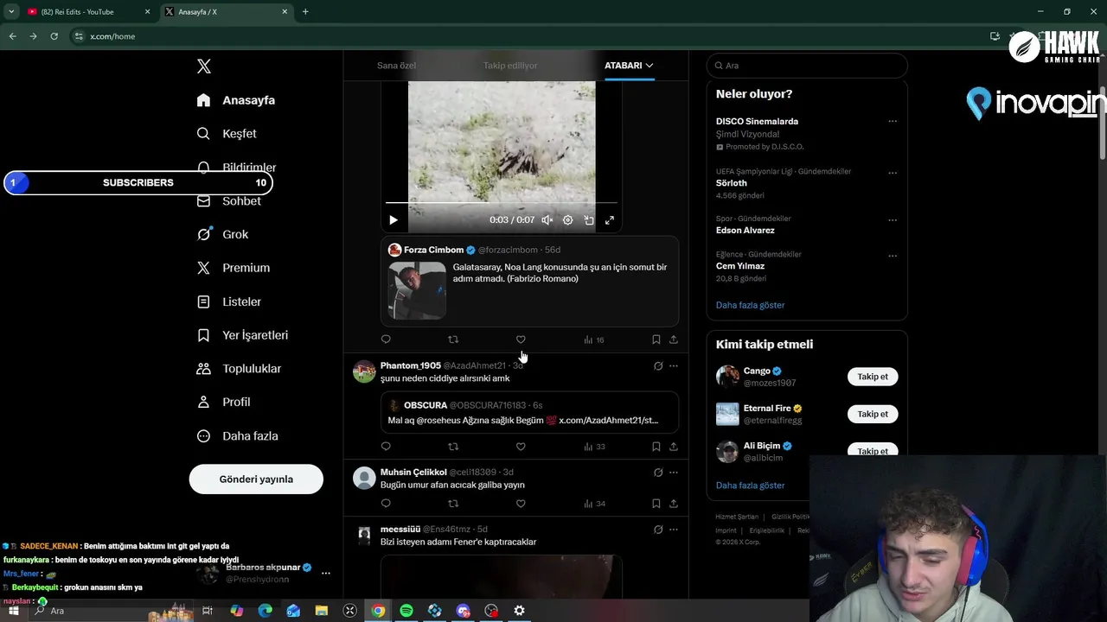Show more trends via Daha fazla göster
Image resolution: width=1107 pixels, height=622 pixels.
[x=750, y=305]
